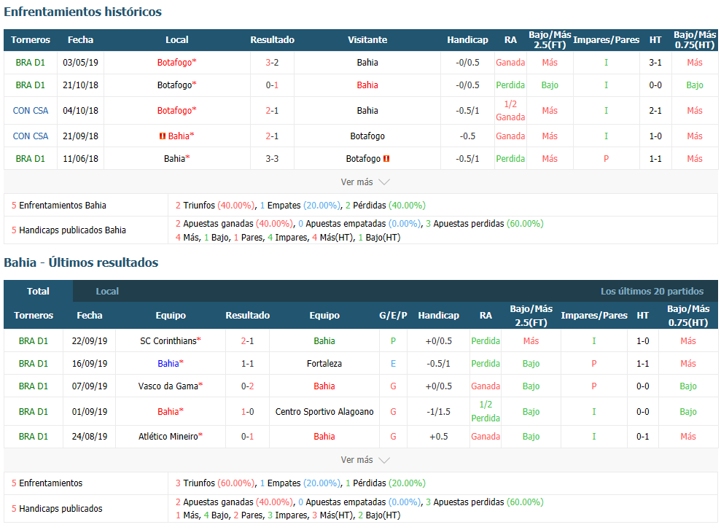Screen dimensions: 721x530
Task: Open CON CSA tournament in 21/09/18 row
Action: click(x=31, y=136)
